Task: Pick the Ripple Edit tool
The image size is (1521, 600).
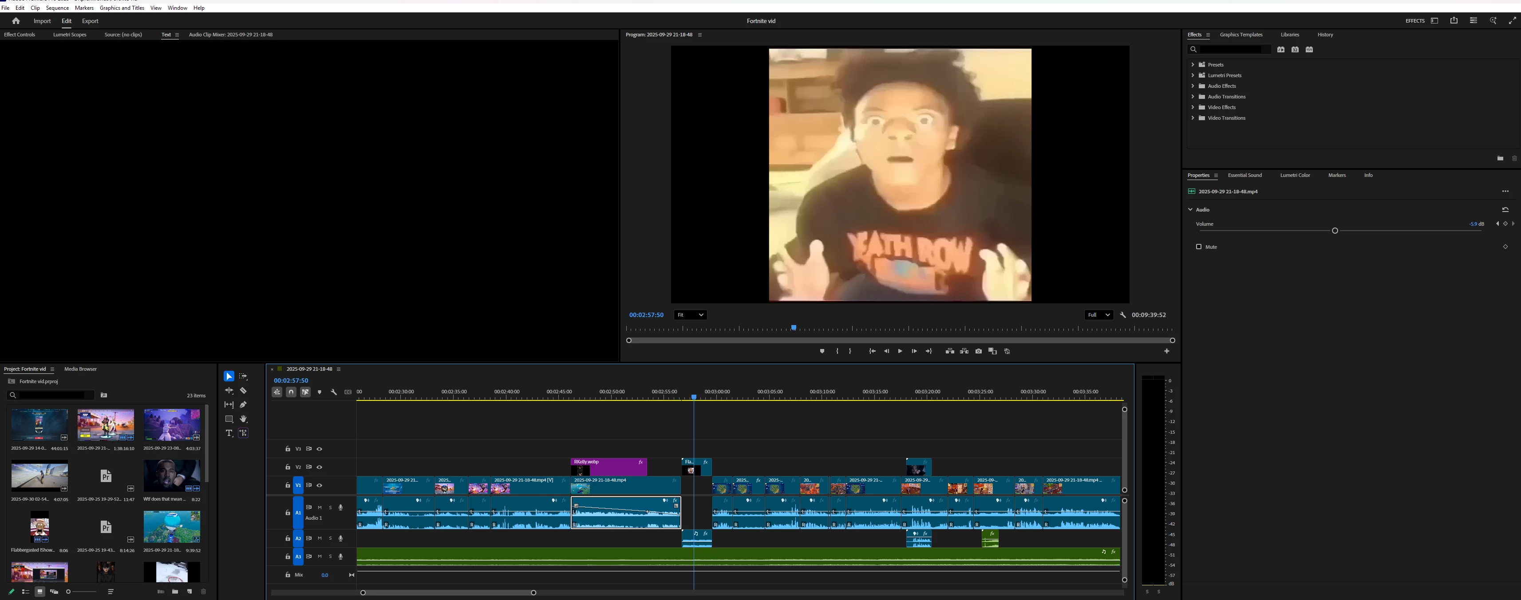Action: [229, 391]
